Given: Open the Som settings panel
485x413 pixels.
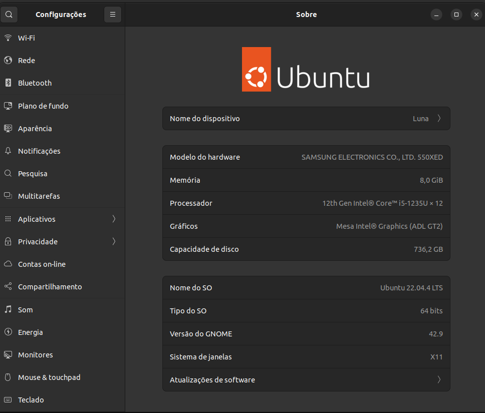Looking at the screenshot, I should pos(63,309).
